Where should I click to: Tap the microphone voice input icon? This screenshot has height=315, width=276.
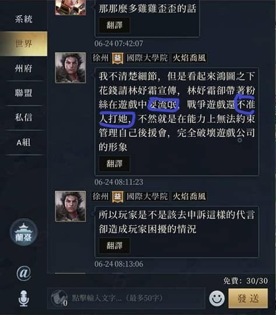24,298
